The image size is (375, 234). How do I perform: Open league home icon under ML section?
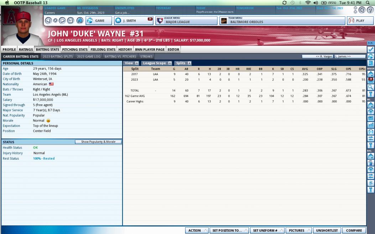(x=370, y=105)
